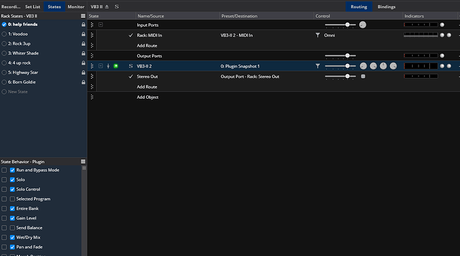Viewport: 460px width, 256px height.
Task: Uncheck Run and Bypass Mode checkbox
Action: pyautogui.click(x=12, y=170)
